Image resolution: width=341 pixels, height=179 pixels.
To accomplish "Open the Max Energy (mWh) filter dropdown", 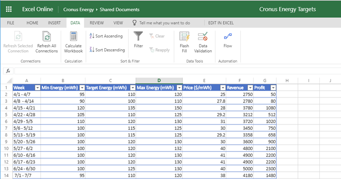I will 179,88.
